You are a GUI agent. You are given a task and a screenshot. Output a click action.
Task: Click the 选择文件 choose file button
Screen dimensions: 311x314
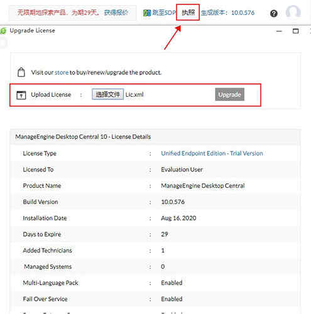click(108, 94)
